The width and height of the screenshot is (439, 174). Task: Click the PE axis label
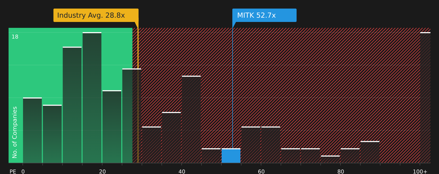(13, 172)
